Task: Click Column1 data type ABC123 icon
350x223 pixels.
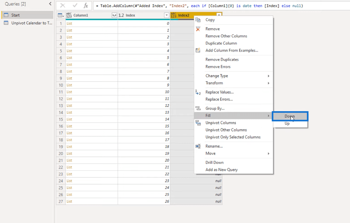Action: [69, 15]
